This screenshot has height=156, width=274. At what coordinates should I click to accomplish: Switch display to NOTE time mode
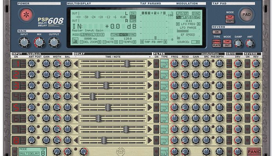click(x=123, y=34)
